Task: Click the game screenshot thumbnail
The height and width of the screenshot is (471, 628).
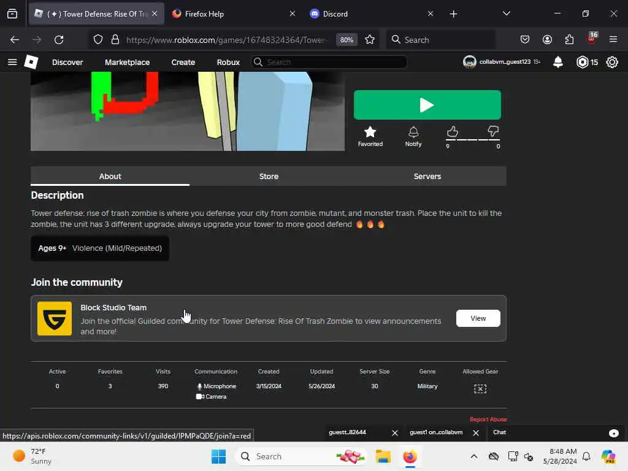Action: (188, 112)
